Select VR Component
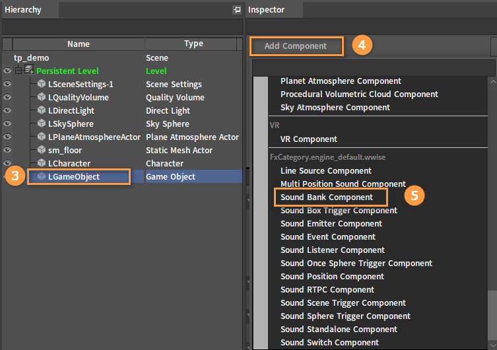The image size is (497, 350). coord(308,139)
